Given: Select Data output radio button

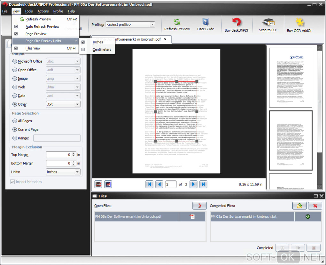Looking at the screenshot, I should coord(15,96).
